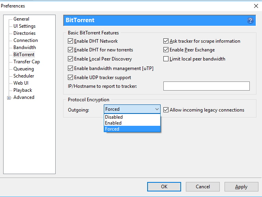Image resolution: width=262 pixels, height=197 pixels.
Task: Expand the Advanced tree node
Action: pyautogui.click(x=9, y=98)
